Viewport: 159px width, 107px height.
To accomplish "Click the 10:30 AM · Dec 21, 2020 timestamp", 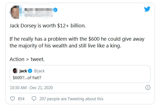I will 31,87.
